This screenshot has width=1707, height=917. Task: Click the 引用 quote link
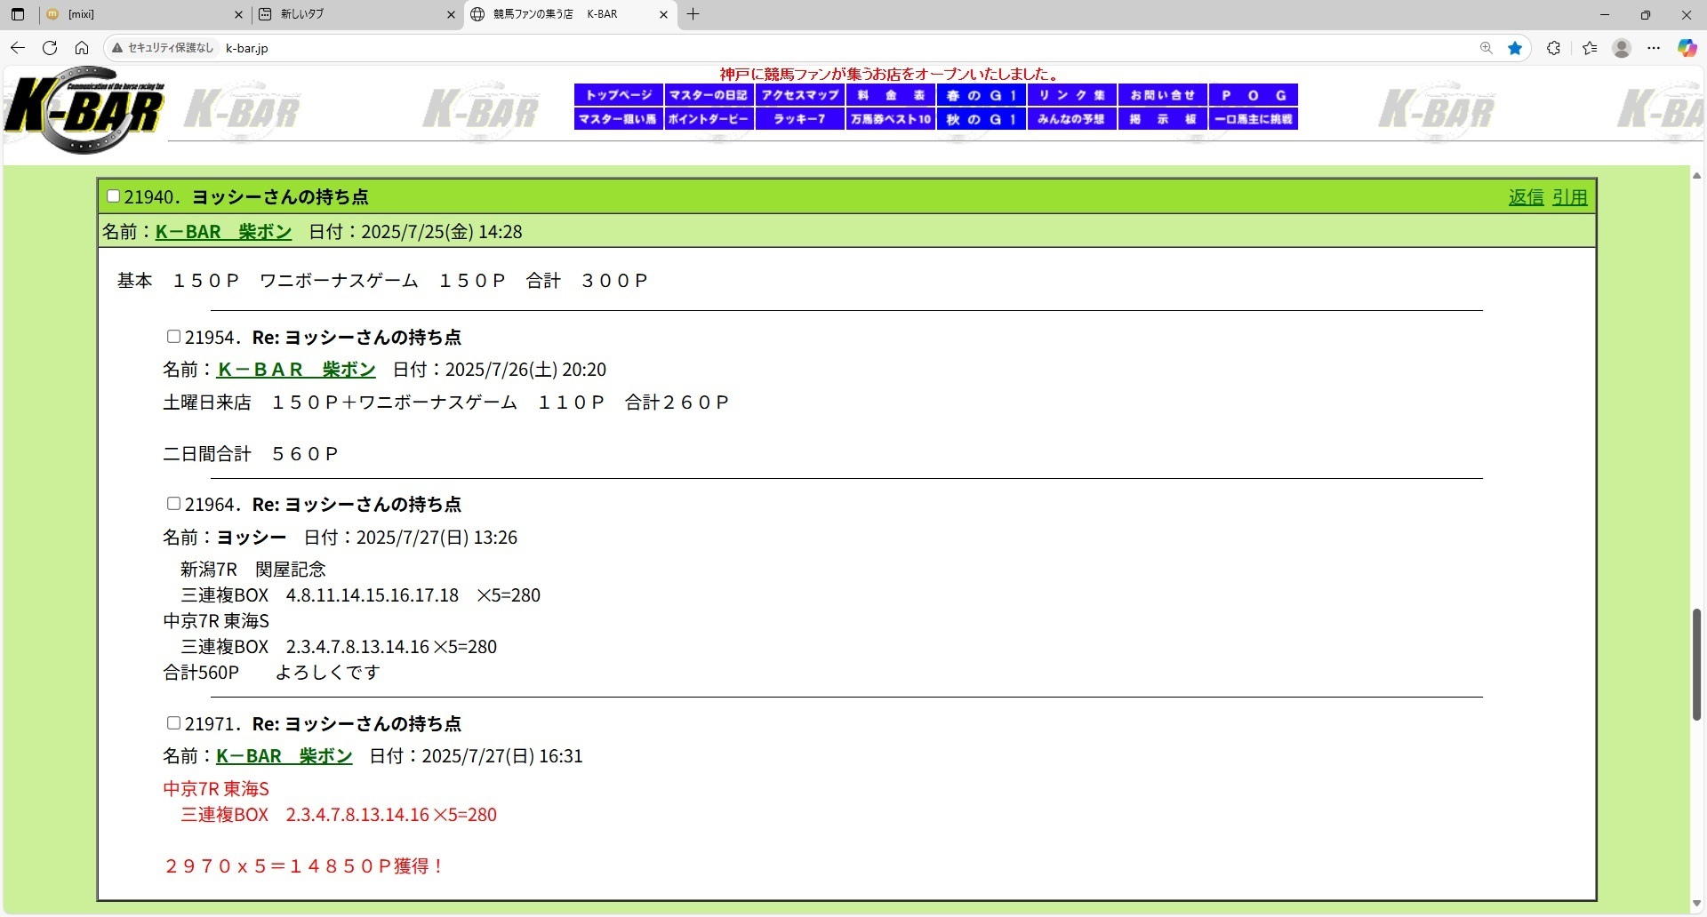1569,197
